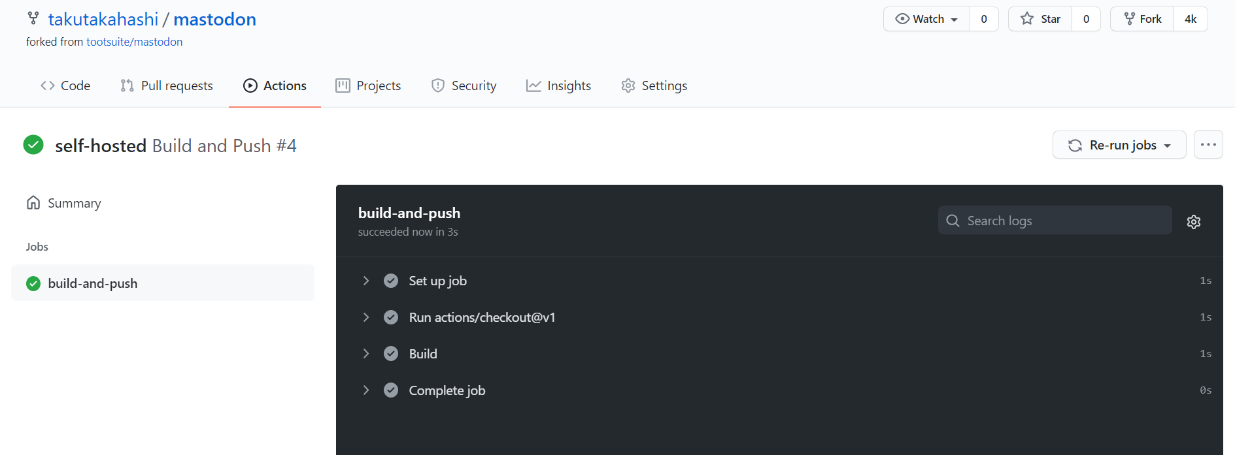Open the 4k forks count
The image size is (1235, 455).
(1191, 19)
